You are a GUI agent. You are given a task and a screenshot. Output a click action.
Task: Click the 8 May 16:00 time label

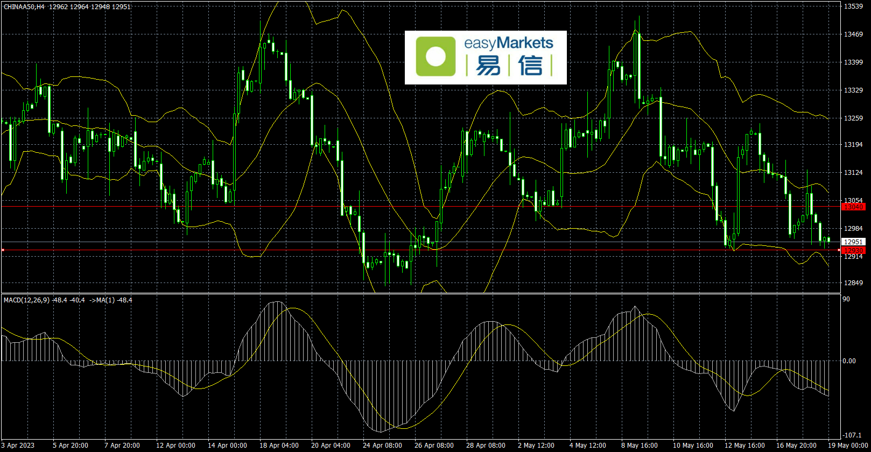[x=640, y=446]
